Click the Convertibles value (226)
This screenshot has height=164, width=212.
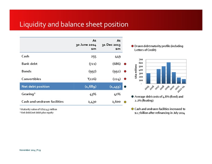[x=92, y=79]
